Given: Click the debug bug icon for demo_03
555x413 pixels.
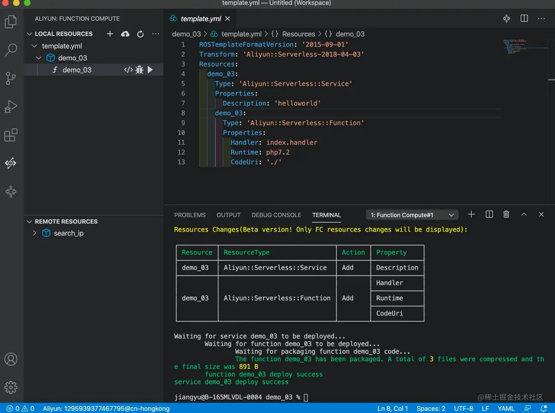Looking at the screenshot, I should tap(139, 70).
